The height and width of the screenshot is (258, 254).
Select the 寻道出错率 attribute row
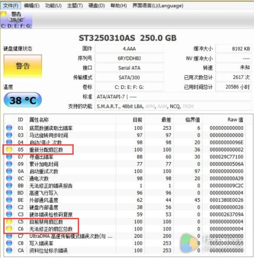click(124, 157)
